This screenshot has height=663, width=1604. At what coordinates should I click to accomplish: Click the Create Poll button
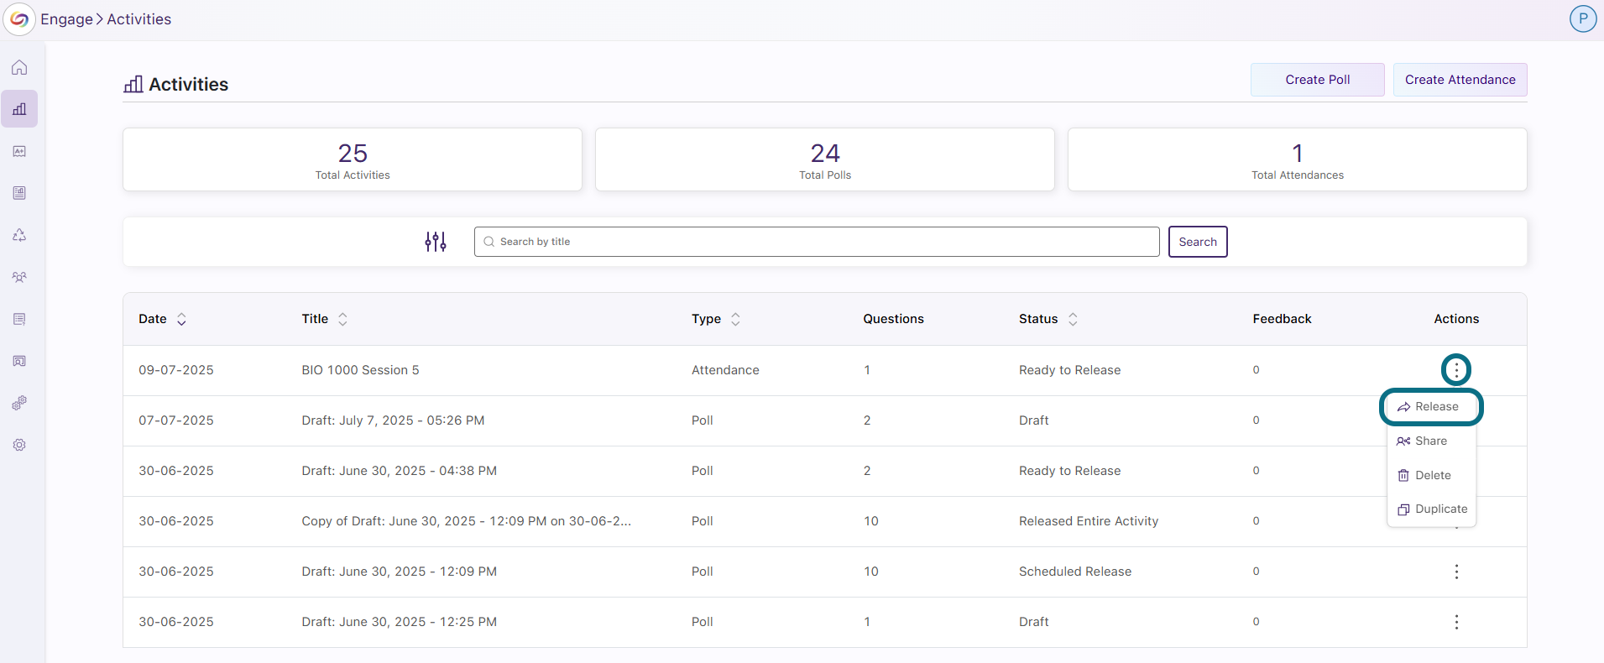point(1318,80)
